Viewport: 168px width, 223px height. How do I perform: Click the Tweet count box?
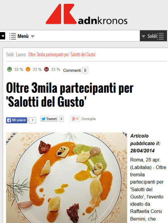(61, 119)
